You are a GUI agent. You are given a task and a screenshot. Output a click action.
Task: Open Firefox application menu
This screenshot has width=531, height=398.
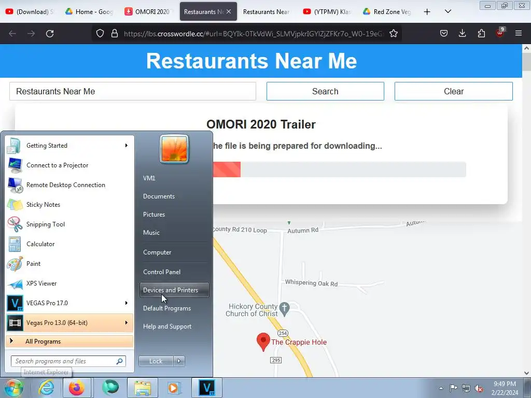[519, 33]
